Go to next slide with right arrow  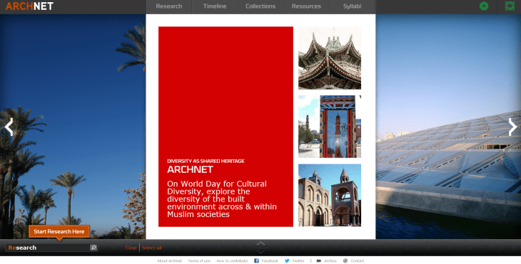(512, 127)
